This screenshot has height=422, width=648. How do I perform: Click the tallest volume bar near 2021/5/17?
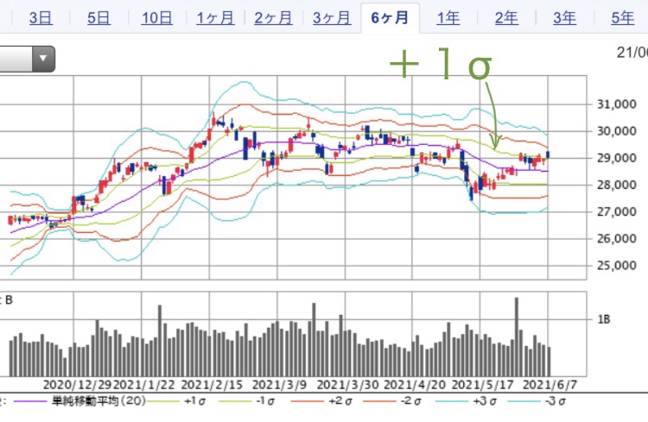516,337
